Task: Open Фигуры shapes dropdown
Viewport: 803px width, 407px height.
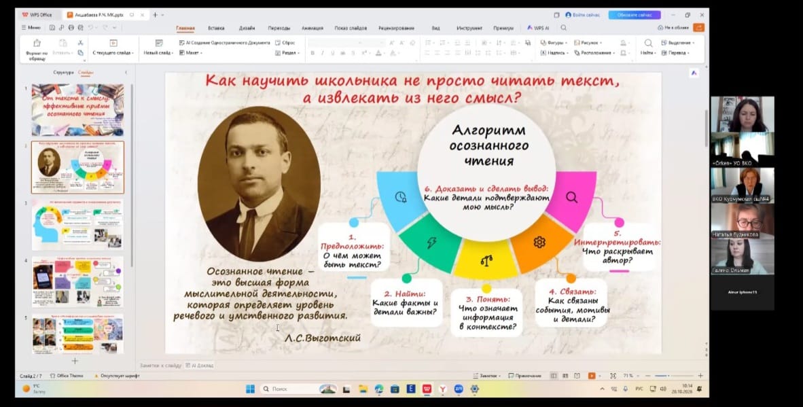Action: coord(554,43)
